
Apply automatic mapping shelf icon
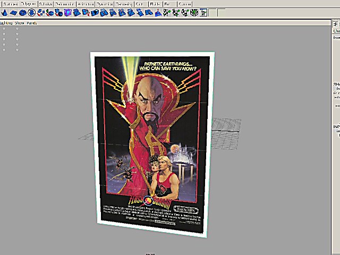(x=194, y=13)
